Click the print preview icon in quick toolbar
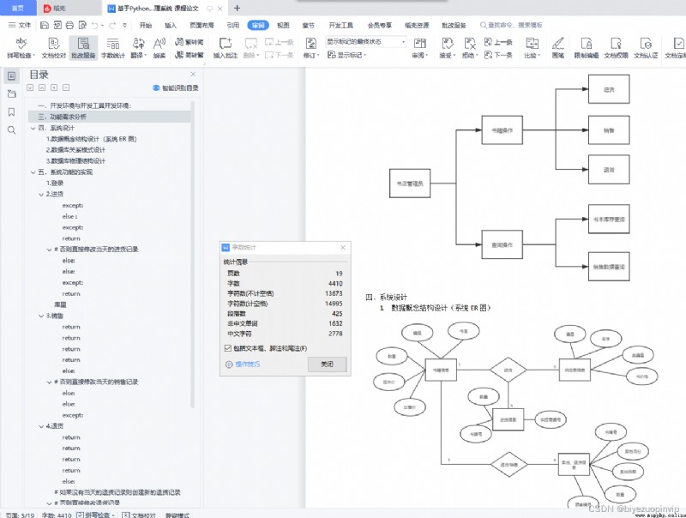Viewport: 686px width, 518px height. pos(82,26)
